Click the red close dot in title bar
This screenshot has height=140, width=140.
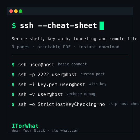(11, 11)
